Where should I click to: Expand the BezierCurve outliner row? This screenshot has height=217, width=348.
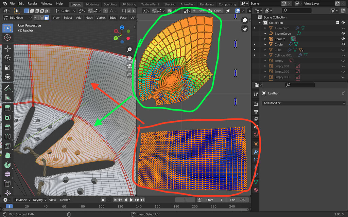pyautogui.click(x=265, y=34)
